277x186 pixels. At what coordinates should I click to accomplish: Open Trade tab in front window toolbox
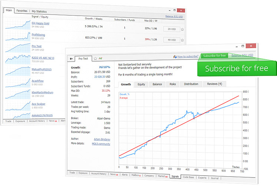[x=72, y=173]
